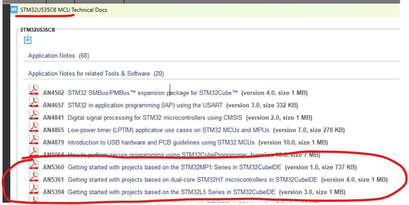The height and width of the screenshot is (205, 409).
Task: Click '(version 7.0, size 278 KB)' text
Action: pos(309,130)
